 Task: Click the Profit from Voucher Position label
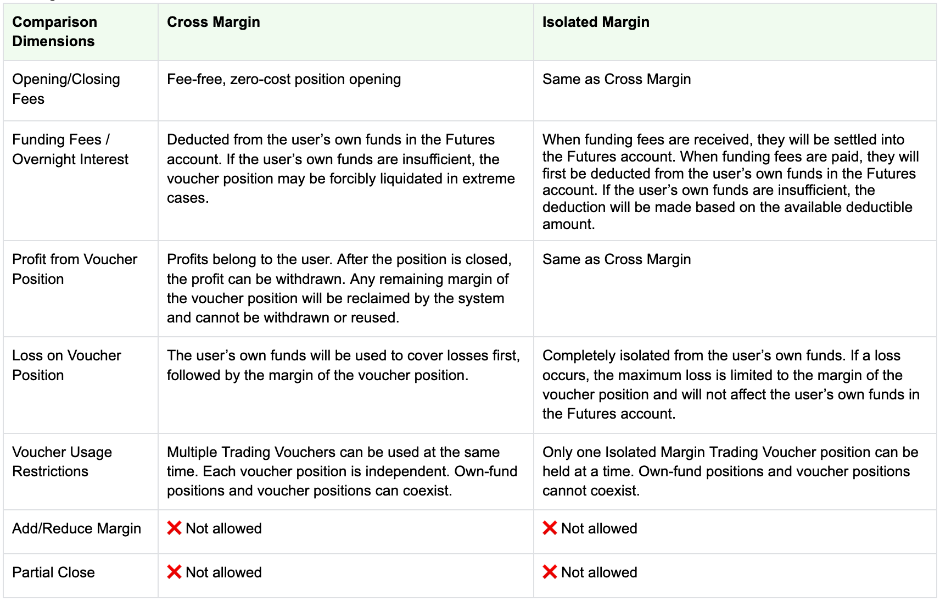click(75, 269)
